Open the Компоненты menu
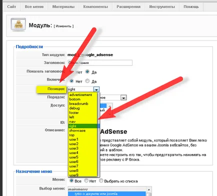Image resolution: width=217 pixels, height=196 pixels. coord(95,6)
